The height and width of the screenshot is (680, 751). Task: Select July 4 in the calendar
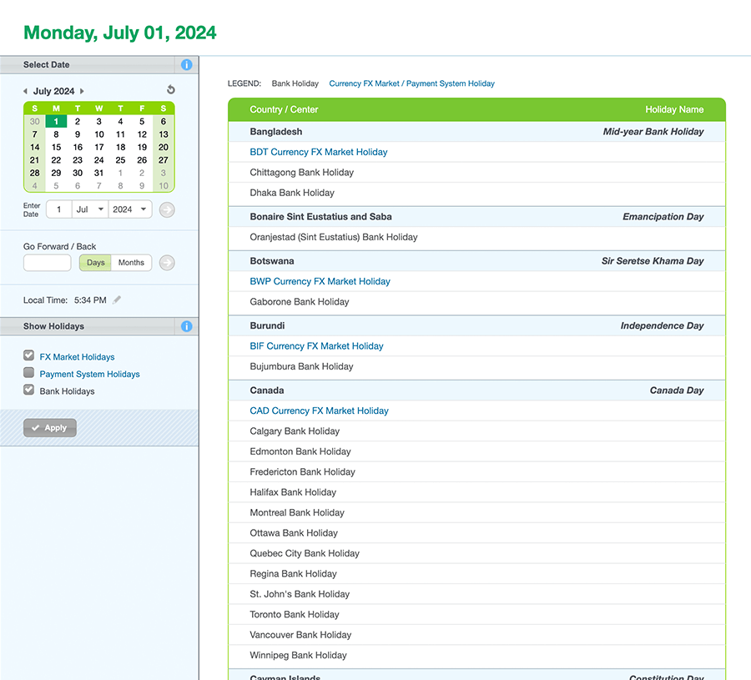120,121
